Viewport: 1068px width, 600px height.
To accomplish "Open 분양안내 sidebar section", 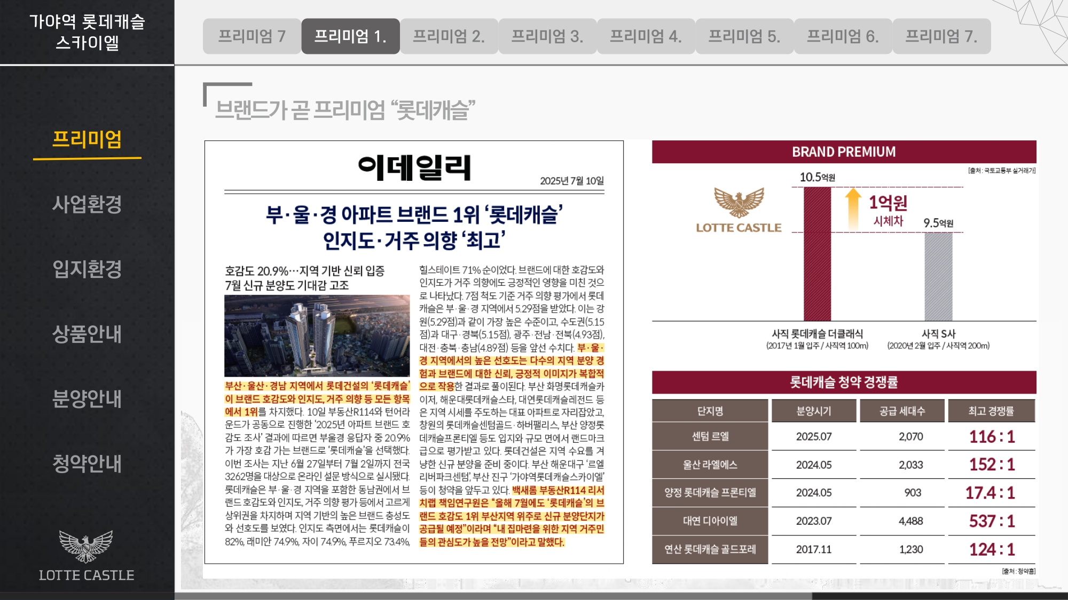I will 87,398.
